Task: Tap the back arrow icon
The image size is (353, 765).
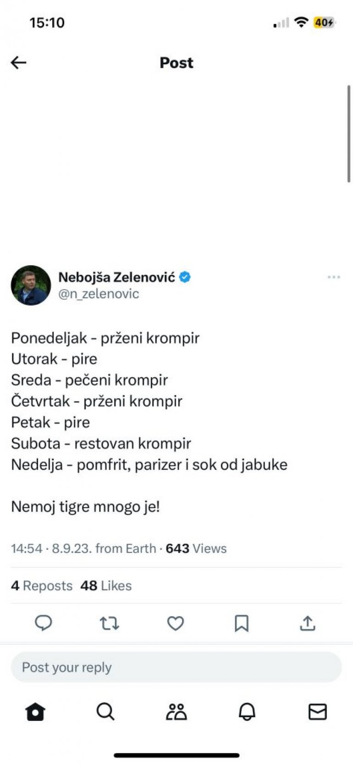Action: click(x=19, y=62)
